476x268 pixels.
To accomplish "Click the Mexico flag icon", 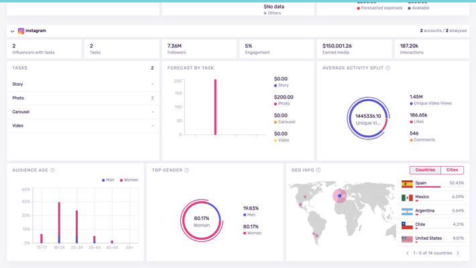I will (x=407, y=198).
